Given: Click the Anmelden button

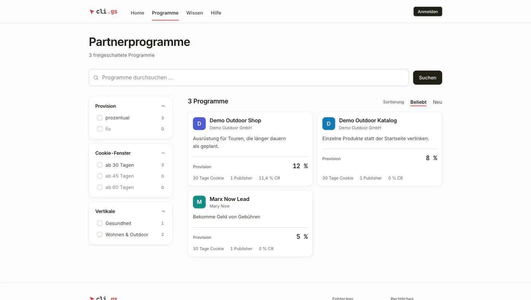Looking at the screenshot, I should [428, 12].
